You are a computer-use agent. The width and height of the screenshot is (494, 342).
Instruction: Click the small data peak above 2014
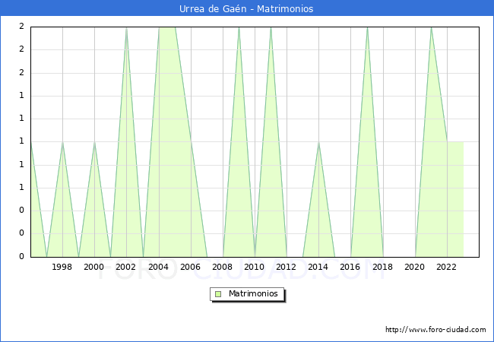pyautogui.click(x=318, y=144)
